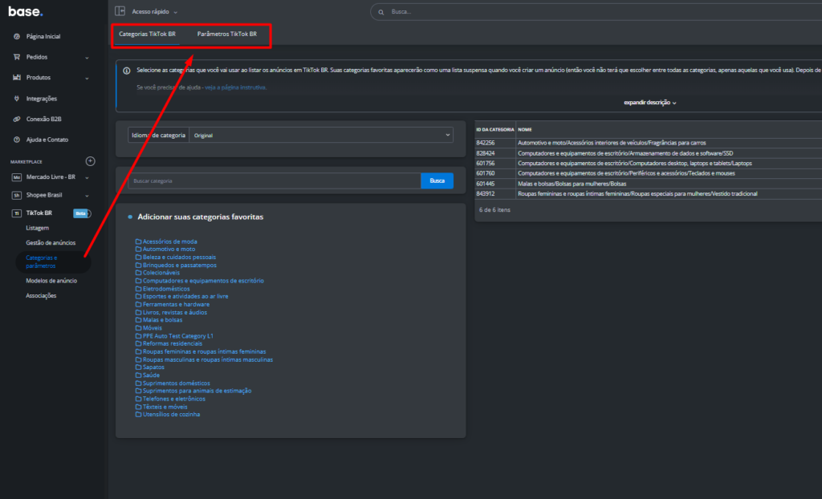Expand the Mercado Livre - BR chevron
The height and width of the screenshot is (499, 822).
point(87,177)
